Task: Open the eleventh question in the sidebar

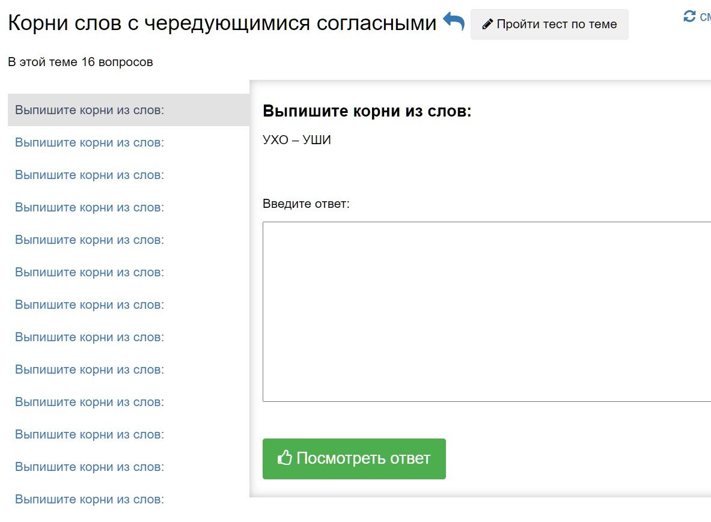Action: click(88, 434)
